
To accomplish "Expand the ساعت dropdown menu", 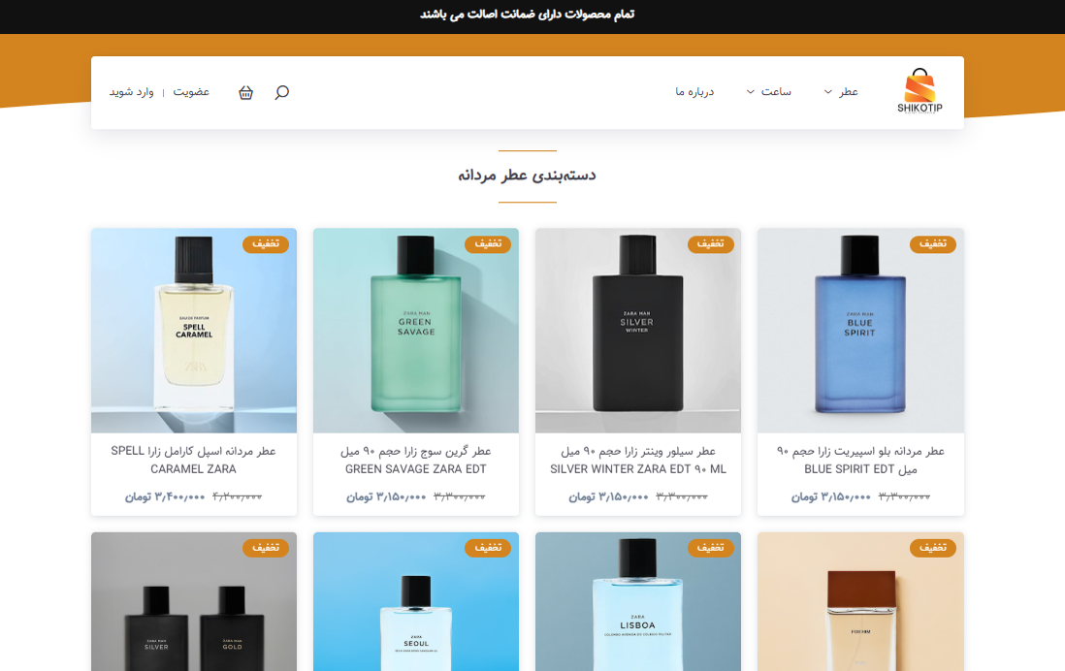I will point(769,92).
